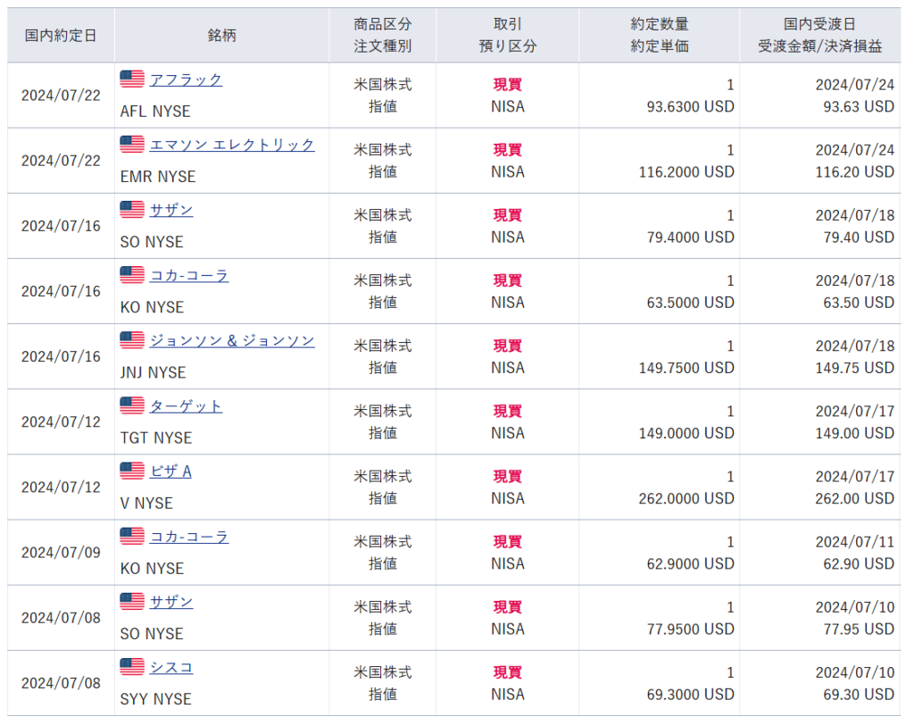
Task: Open the エマソン エレクトリック stock link
Action: [232, 145]
